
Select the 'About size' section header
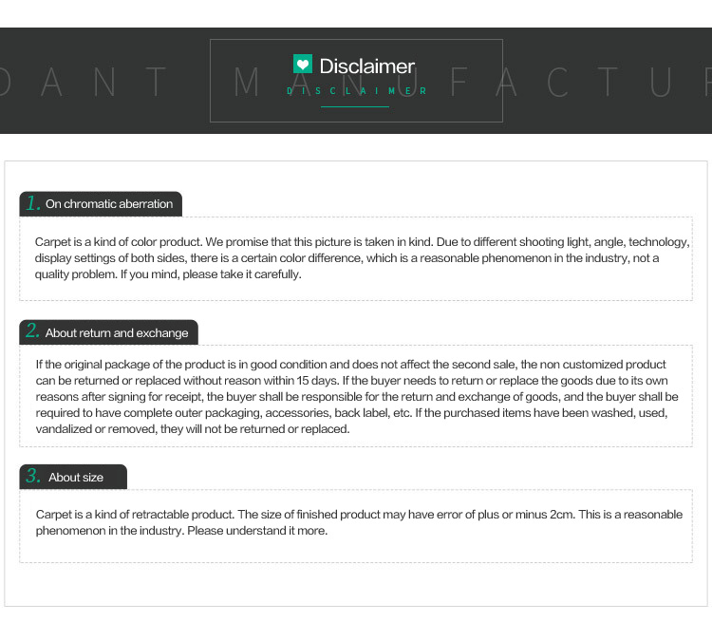pos(73,477)
